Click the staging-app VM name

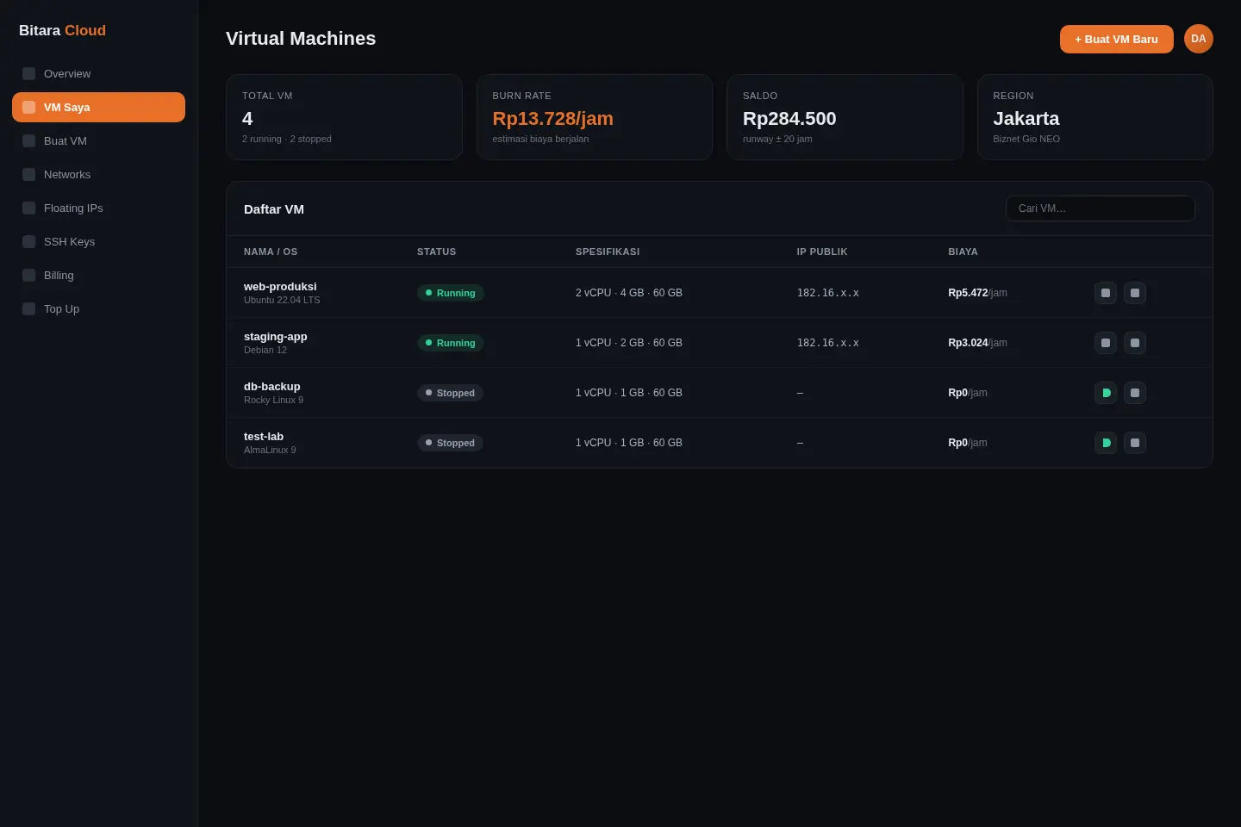tap(276, 337)
